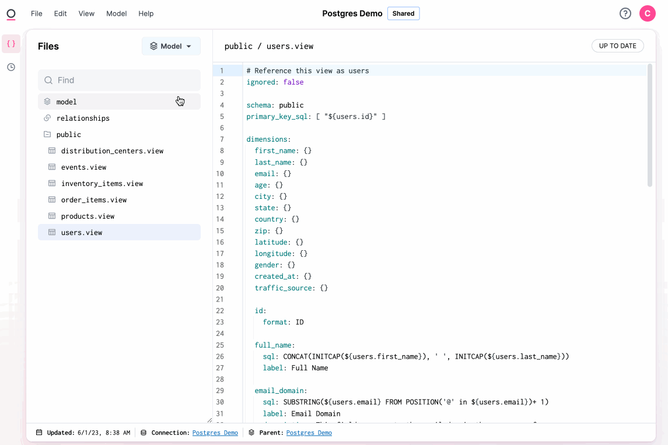The height and width of the screenshot is (445, 668).
Task: Click the calendar icon beside Updated
Action: (39, 433)
